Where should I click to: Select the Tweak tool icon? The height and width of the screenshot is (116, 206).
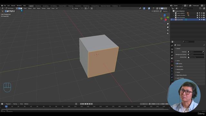click(3, 11)
